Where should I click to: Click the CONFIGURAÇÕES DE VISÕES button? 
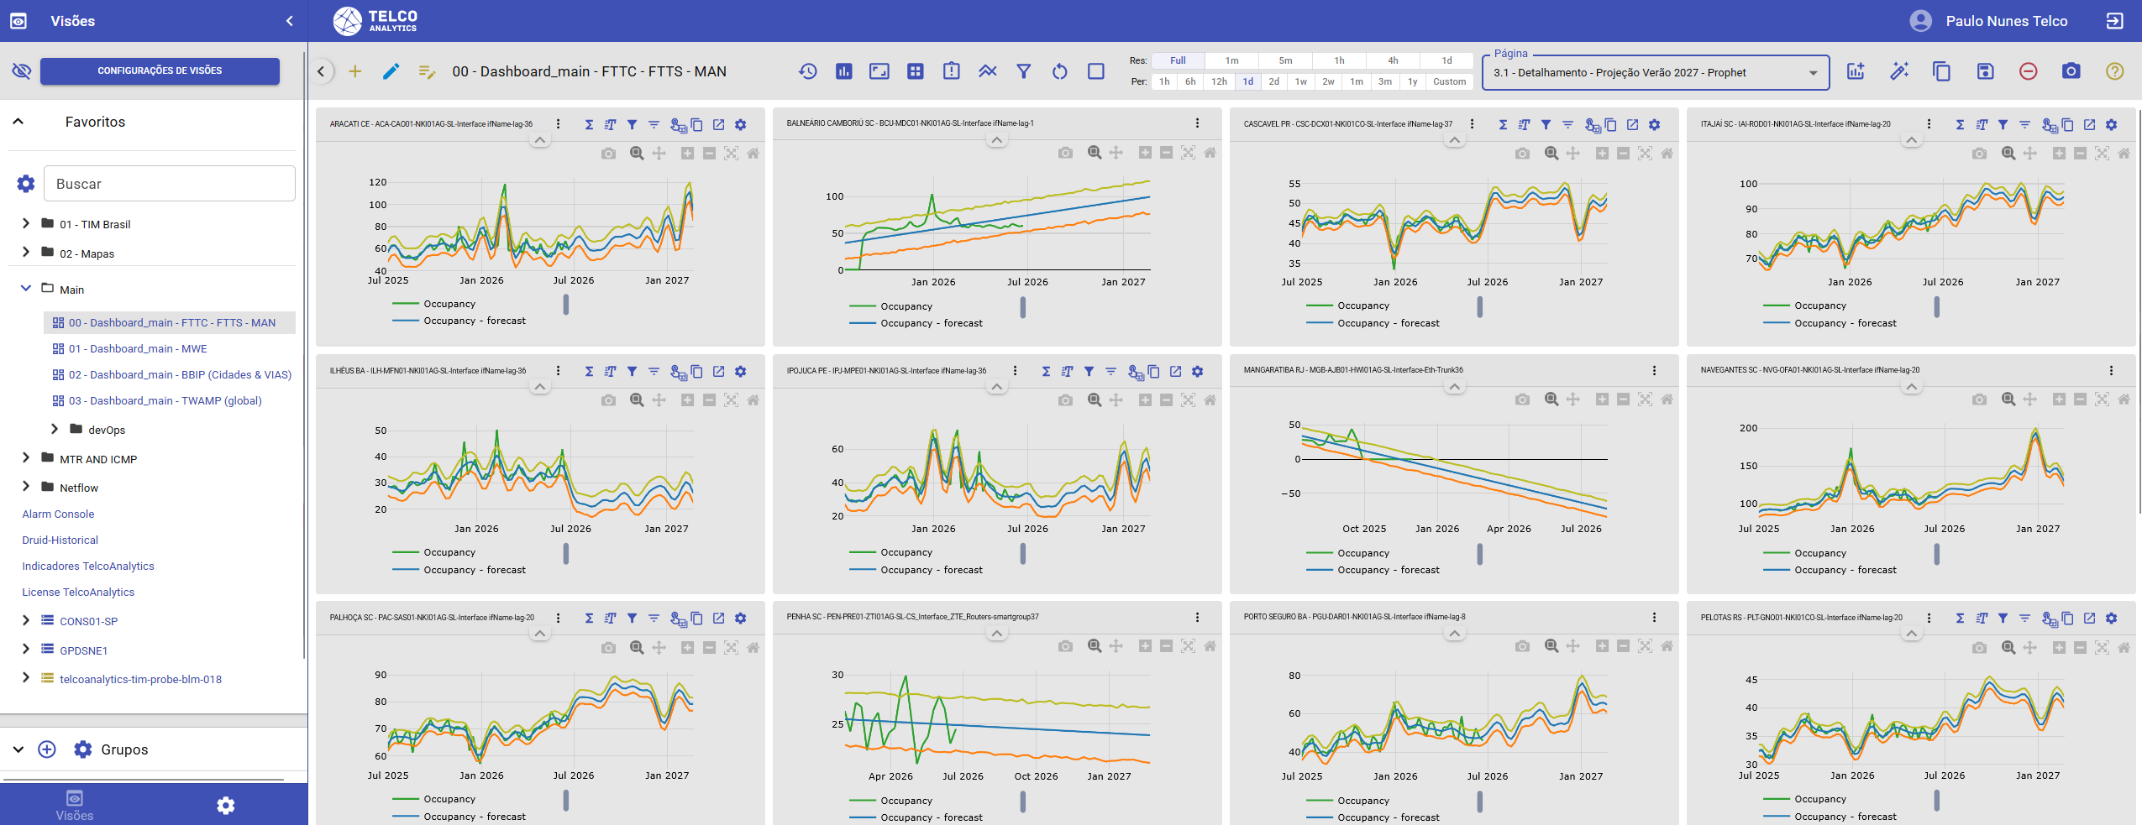160,70
